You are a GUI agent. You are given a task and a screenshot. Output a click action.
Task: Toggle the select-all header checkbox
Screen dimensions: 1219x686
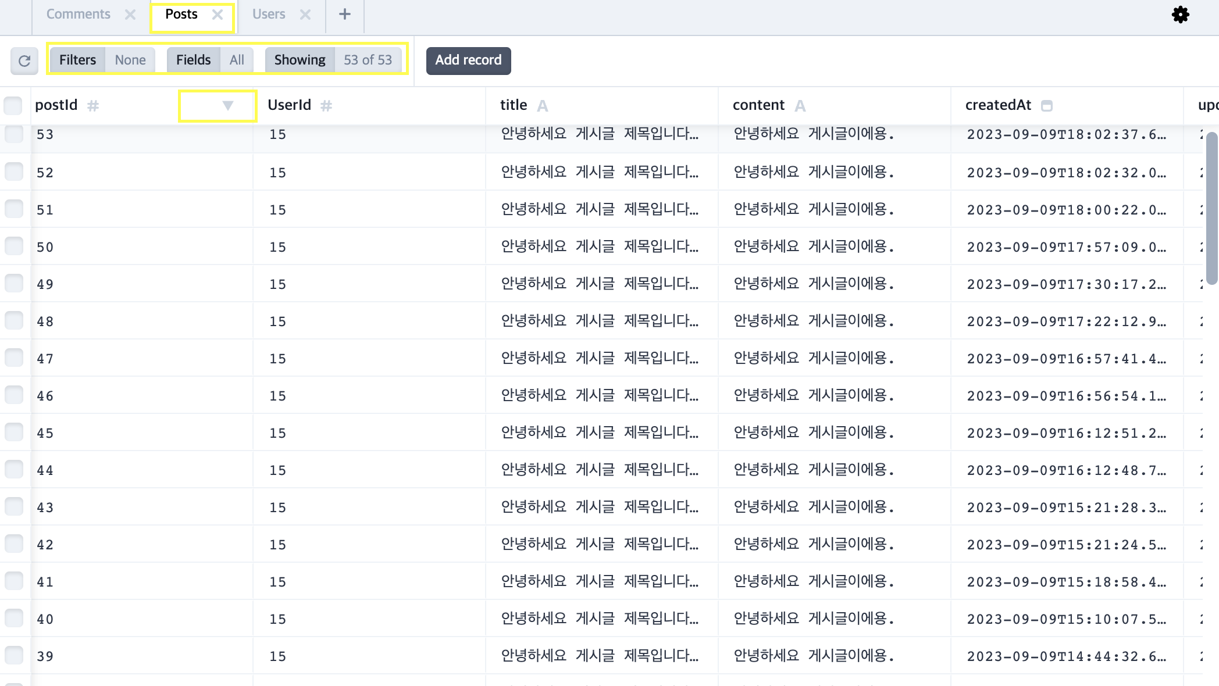tap(13, 106)
